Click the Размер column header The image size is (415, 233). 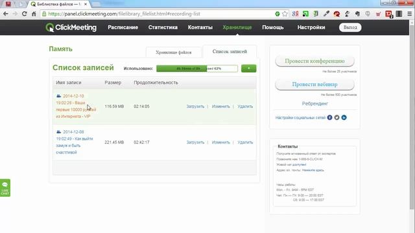point(113,82)
